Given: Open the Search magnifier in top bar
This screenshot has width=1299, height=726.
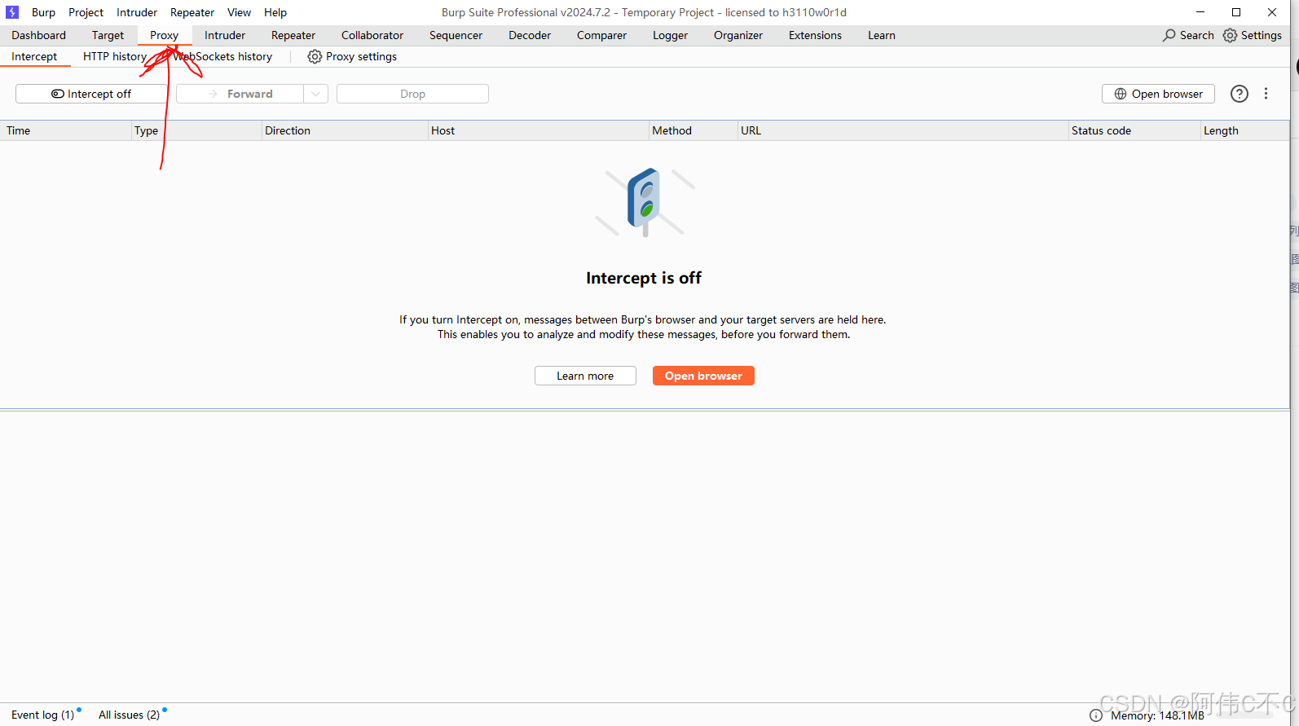Looking at the screenshot, I should 1188,35.
